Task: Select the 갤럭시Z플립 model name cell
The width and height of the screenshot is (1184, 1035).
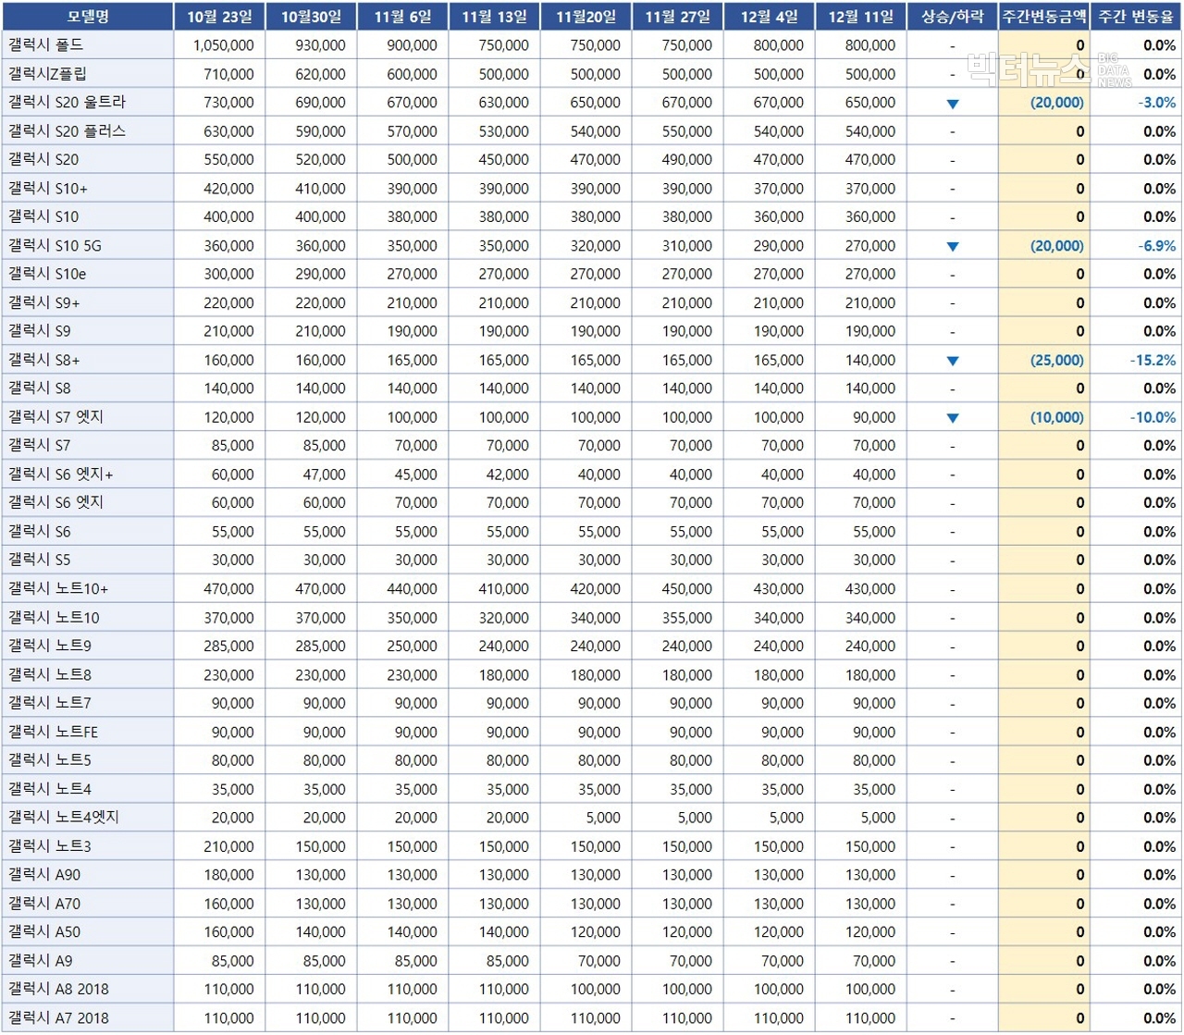Action: tap(87, 74)
